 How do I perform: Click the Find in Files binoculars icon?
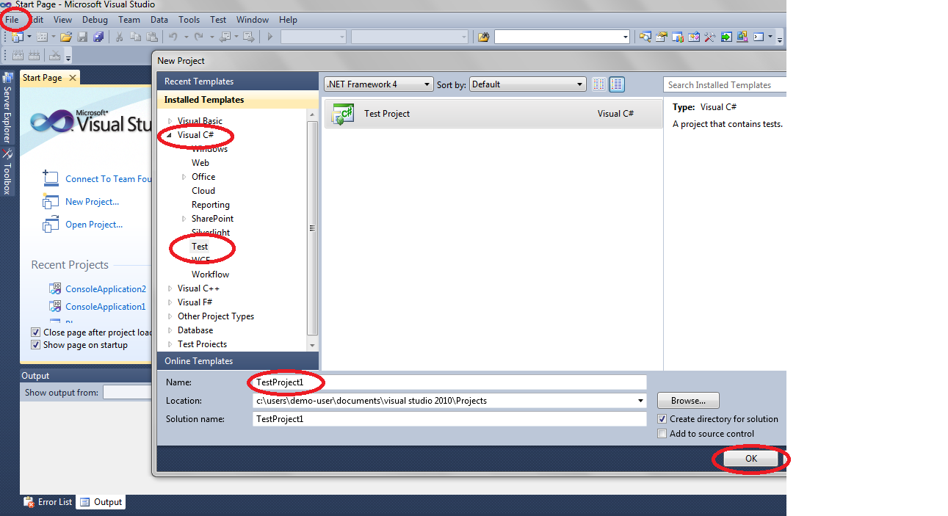(x=483, y=37)
